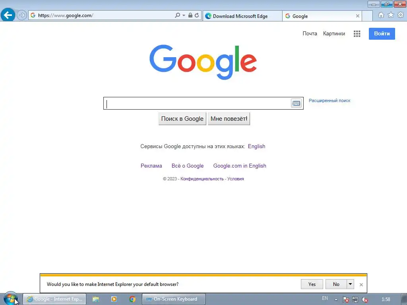Click the EN language indicator
Image resolution: width=407 pixels, height=305 pixels.
pyautogui.click(x=325, y=298)
